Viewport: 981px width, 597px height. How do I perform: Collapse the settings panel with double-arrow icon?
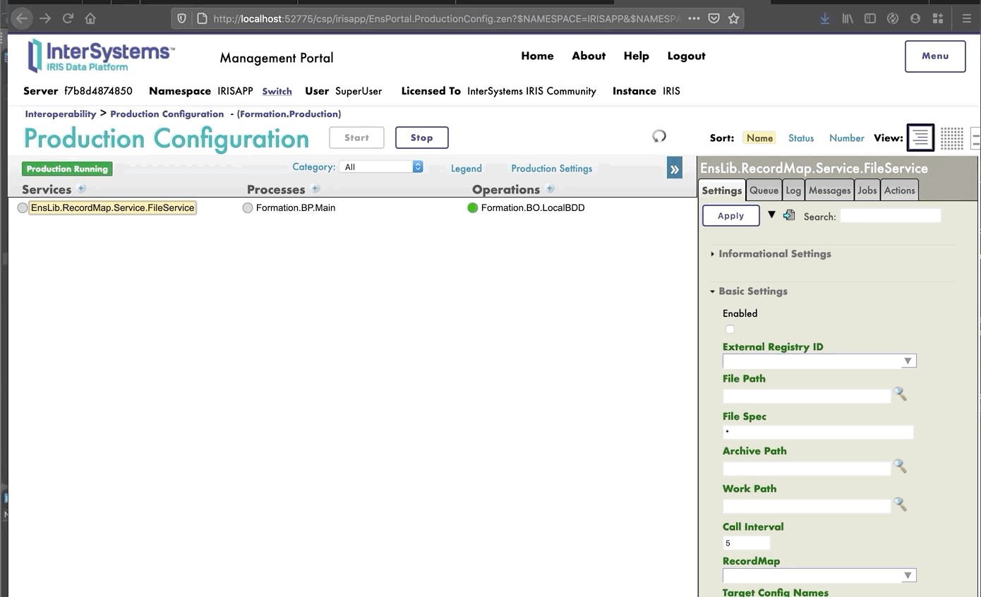tap(674, 169)
